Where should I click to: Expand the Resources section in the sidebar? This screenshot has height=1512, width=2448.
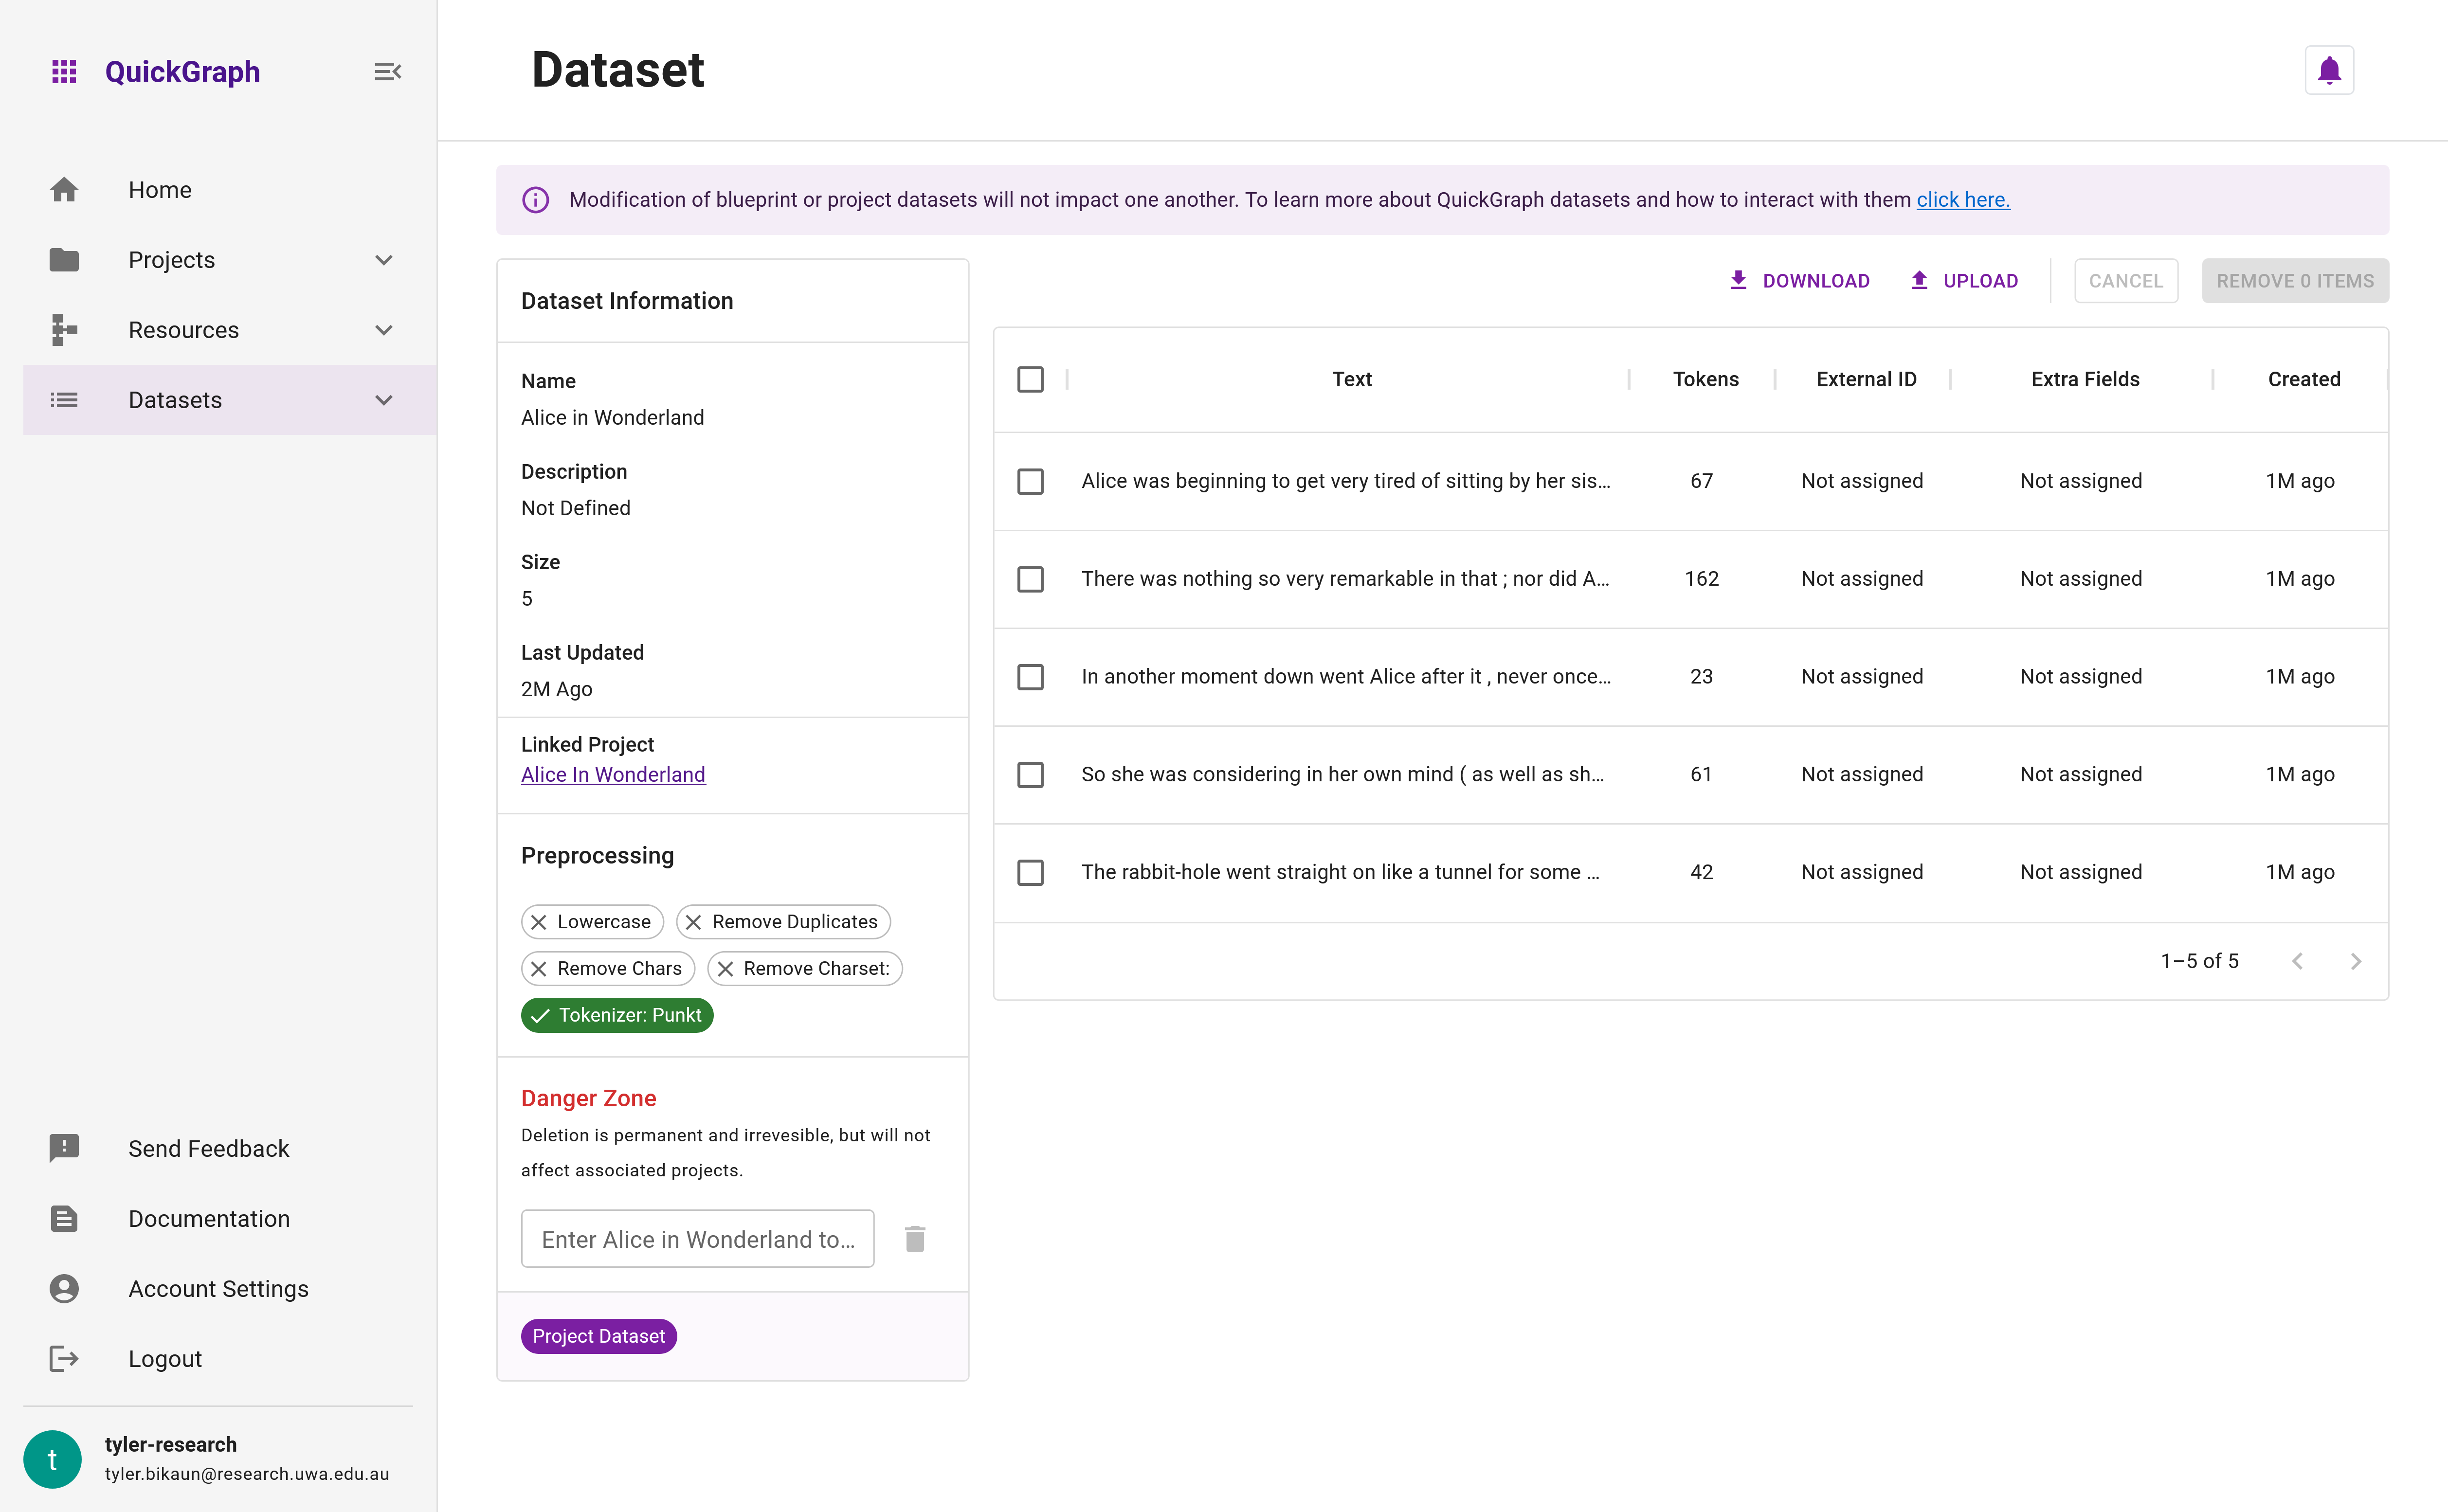click(384, 329)
